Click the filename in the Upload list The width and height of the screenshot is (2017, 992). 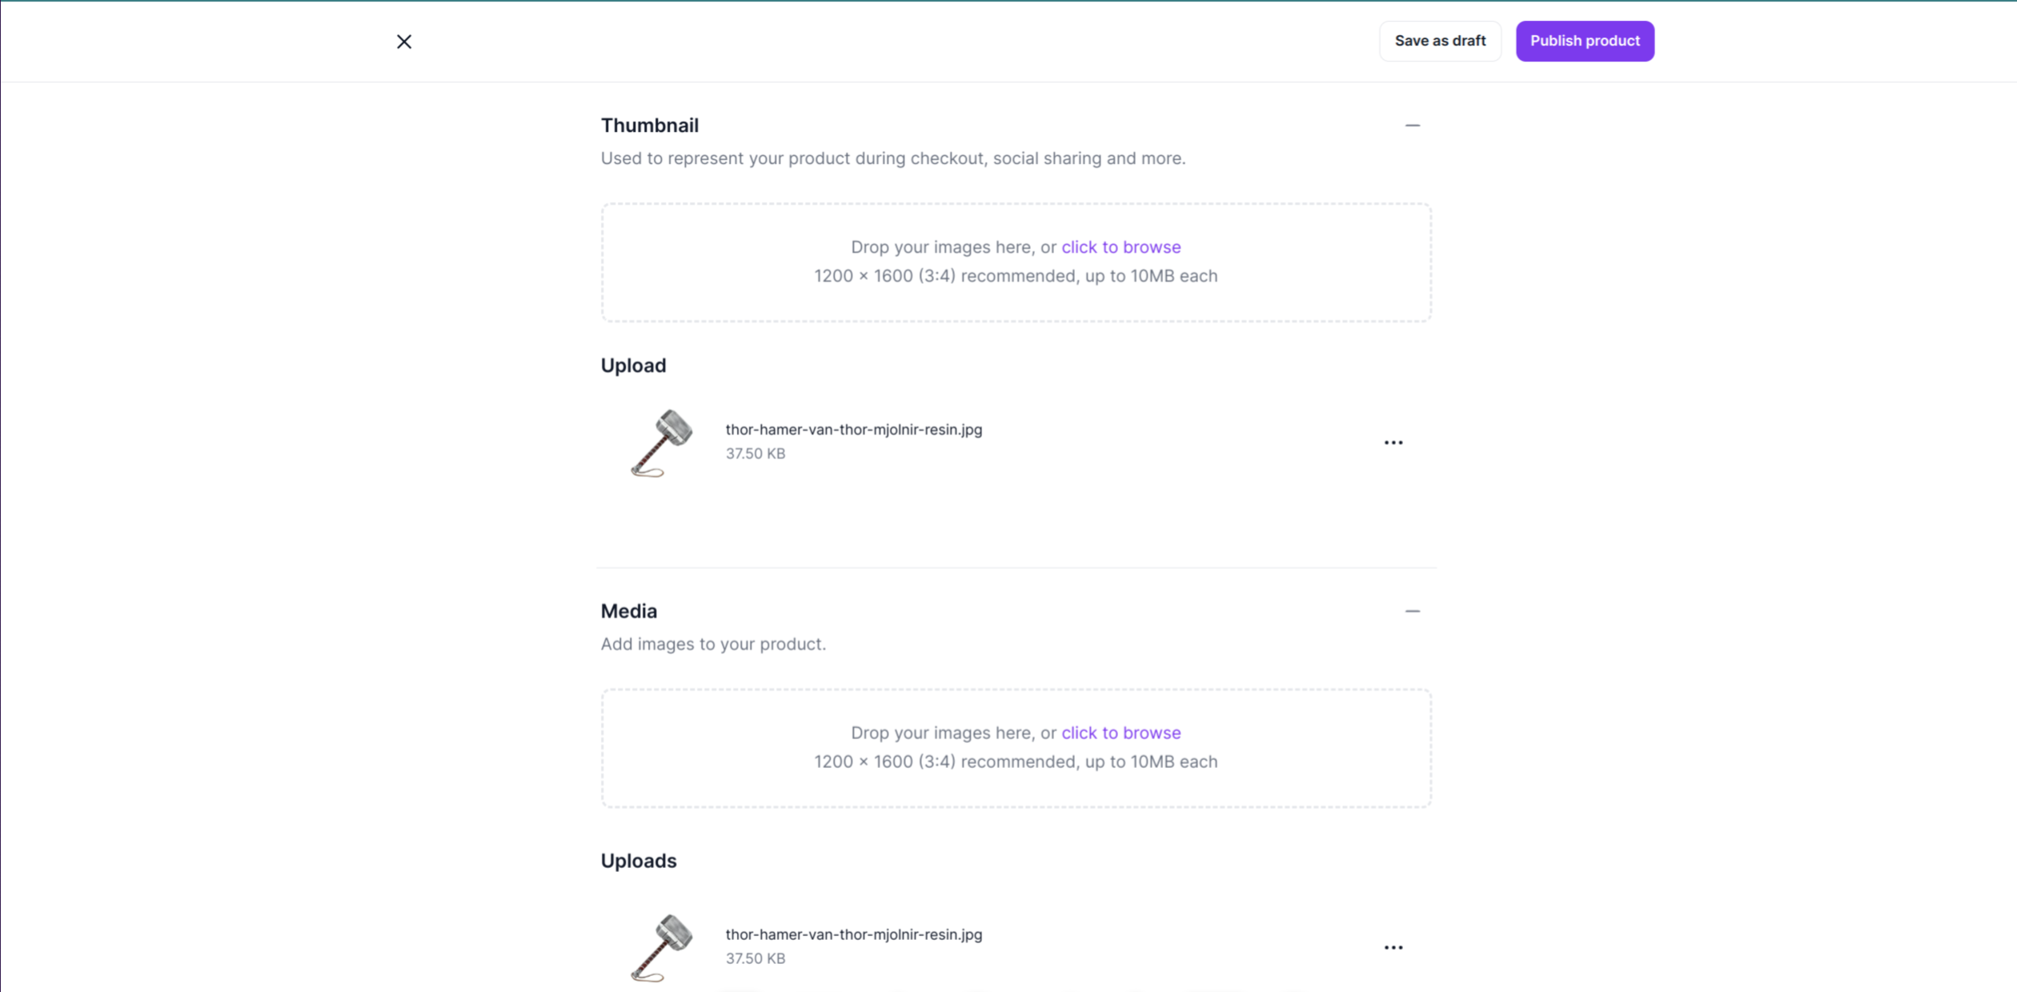tap(853, 430)
